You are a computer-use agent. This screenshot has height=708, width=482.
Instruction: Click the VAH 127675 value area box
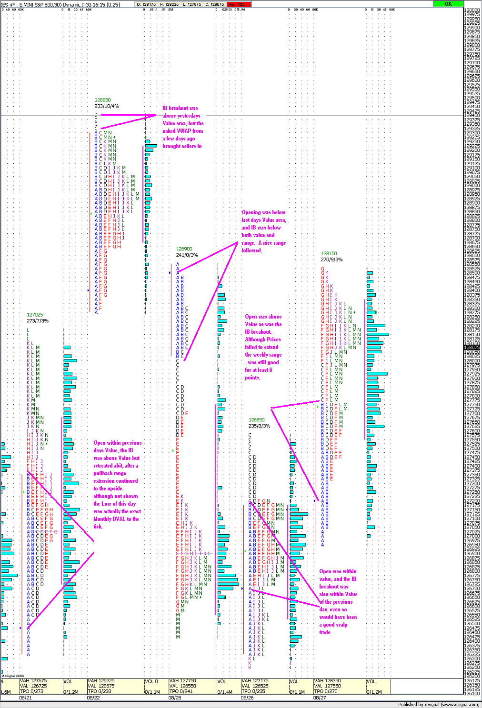[41, 687]
